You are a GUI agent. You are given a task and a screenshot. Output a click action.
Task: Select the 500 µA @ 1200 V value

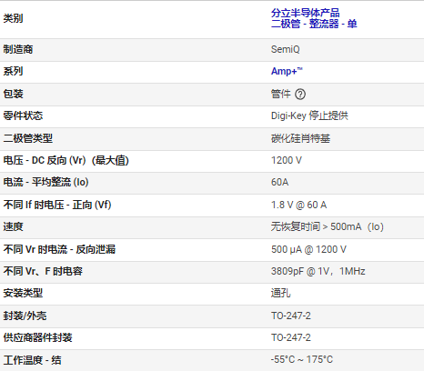point(308,249)
